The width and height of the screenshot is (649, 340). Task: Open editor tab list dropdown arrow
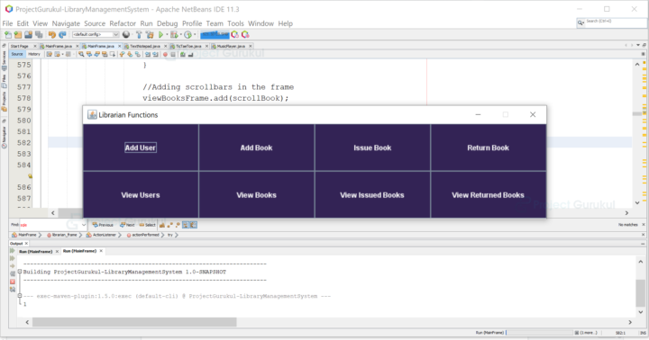coord(638,45)
